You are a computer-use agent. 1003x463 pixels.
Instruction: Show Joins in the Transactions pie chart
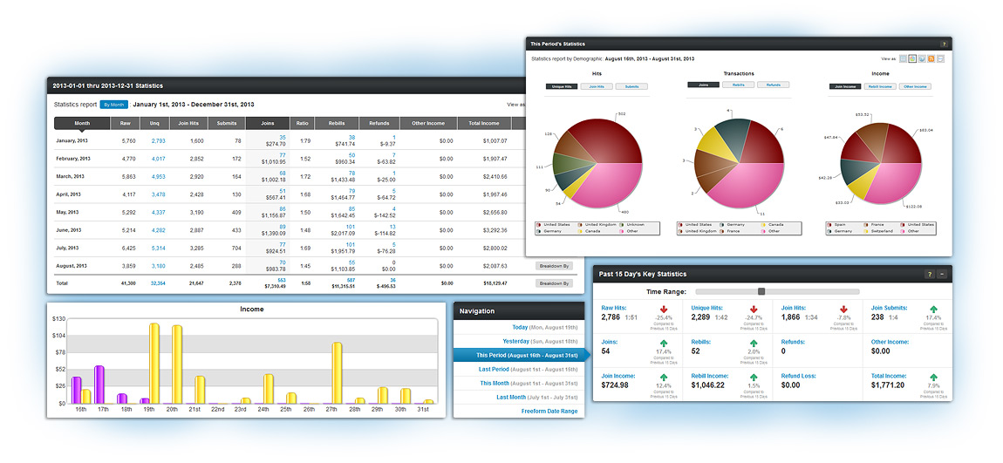pos(703,85)
